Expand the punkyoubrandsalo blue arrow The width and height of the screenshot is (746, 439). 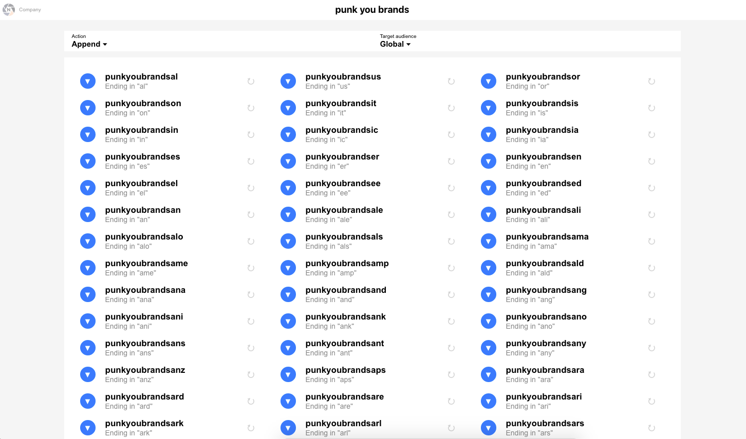coord(88,241)
